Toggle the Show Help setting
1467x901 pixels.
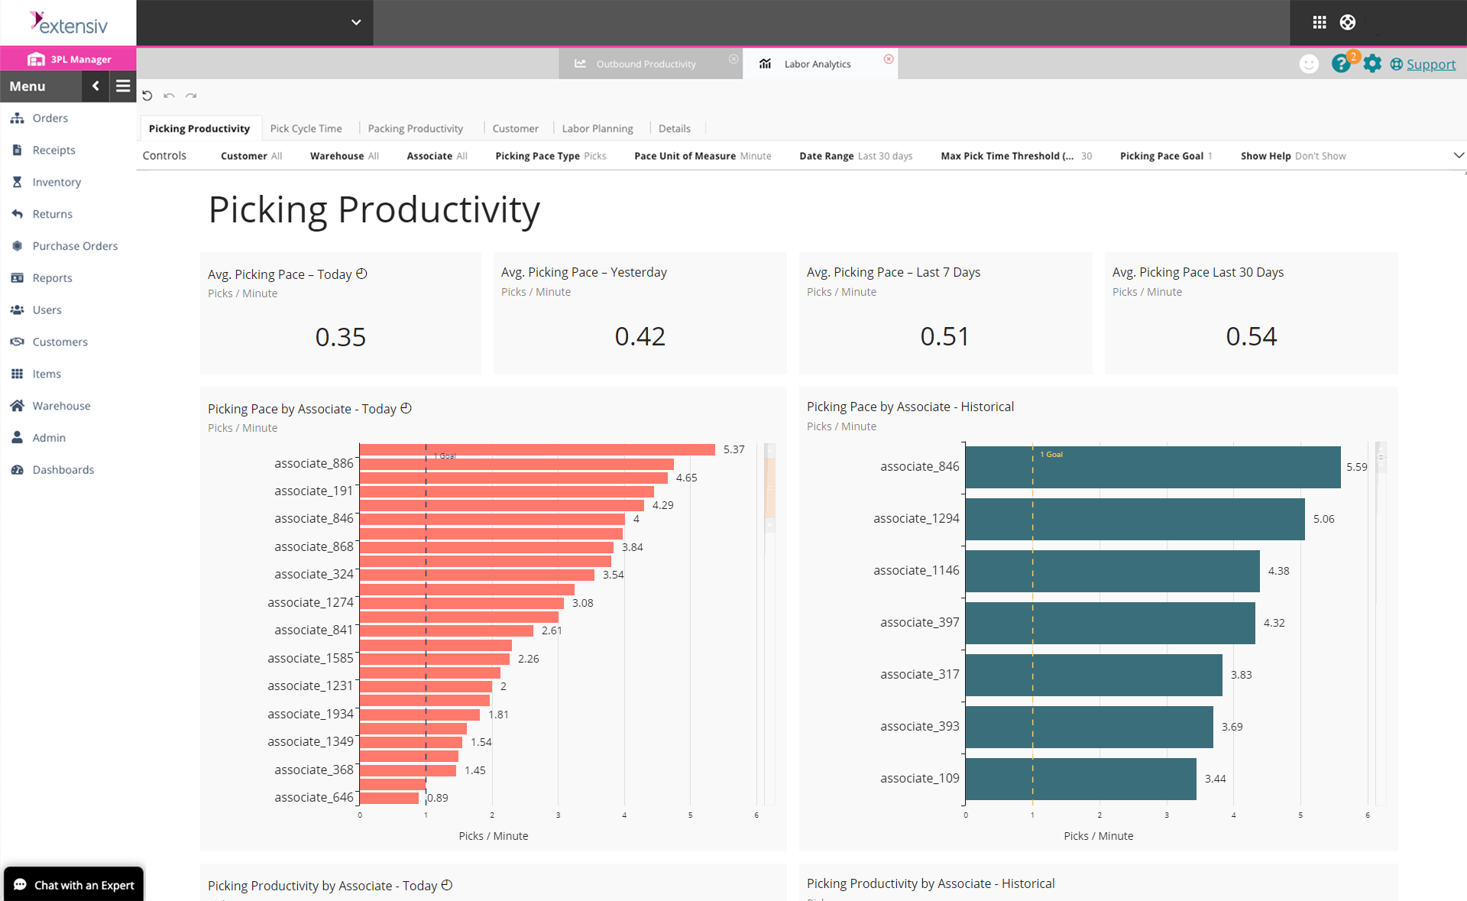click(x=1293, y=156)
